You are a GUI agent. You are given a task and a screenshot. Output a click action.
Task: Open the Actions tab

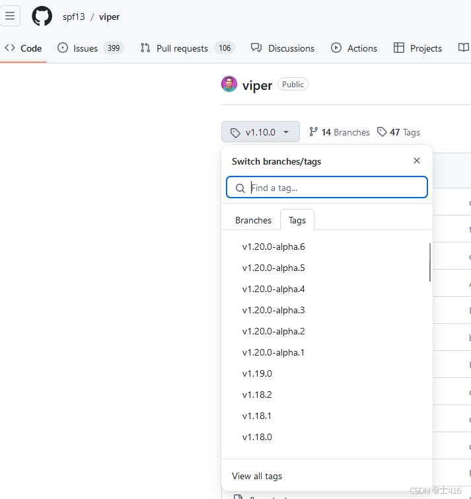354,48
